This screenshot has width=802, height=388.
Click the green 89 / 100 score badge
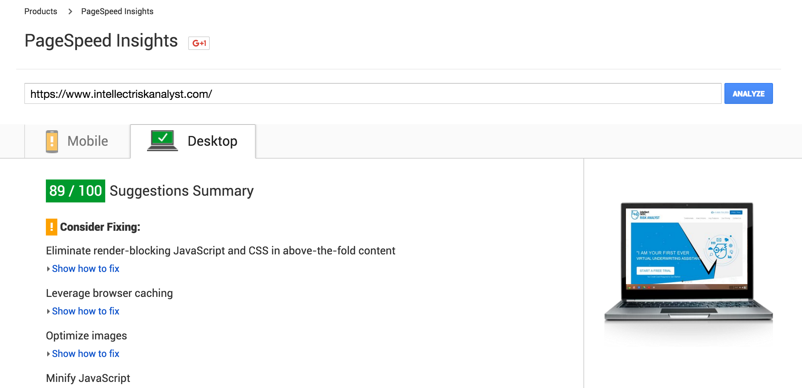point(76,191)
